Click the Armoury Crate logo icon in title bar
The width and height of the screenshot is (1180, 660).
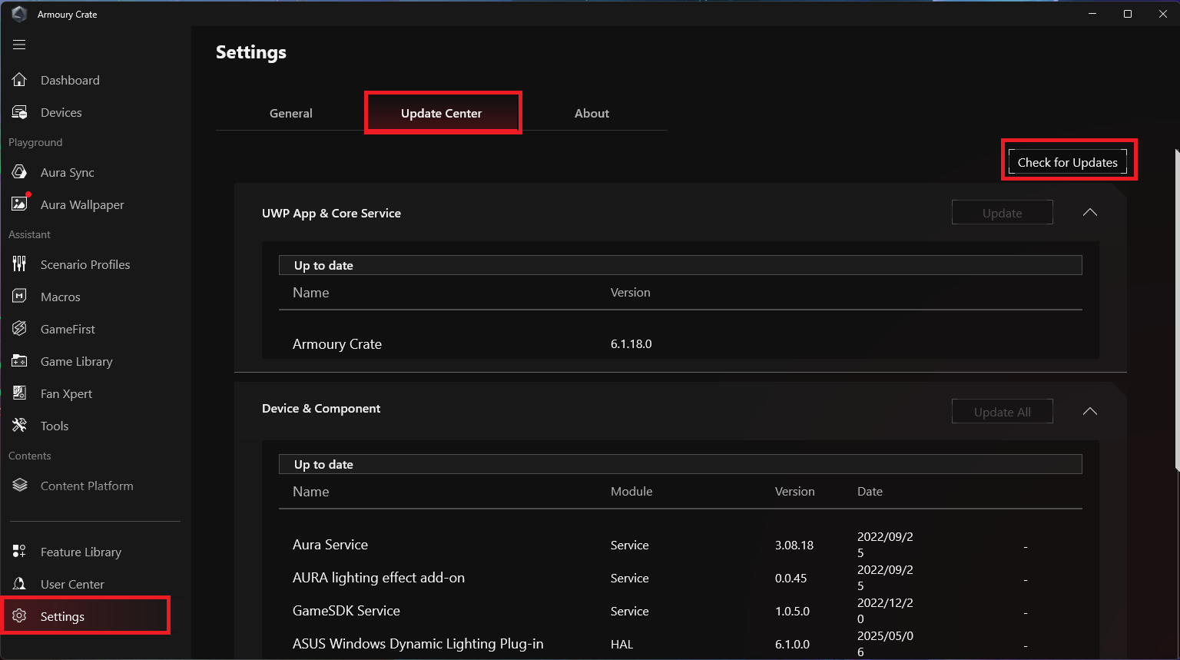tap(19, 14)
